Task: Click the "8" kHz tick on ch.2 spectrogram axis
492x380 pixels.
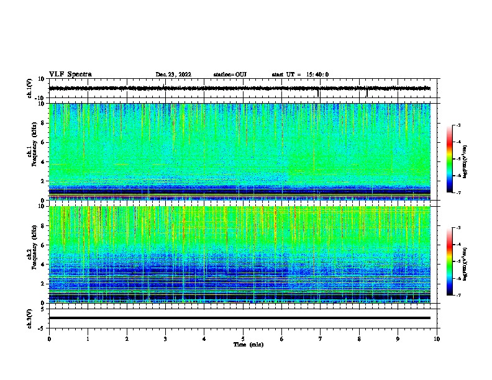Action: tap(43, 226)
